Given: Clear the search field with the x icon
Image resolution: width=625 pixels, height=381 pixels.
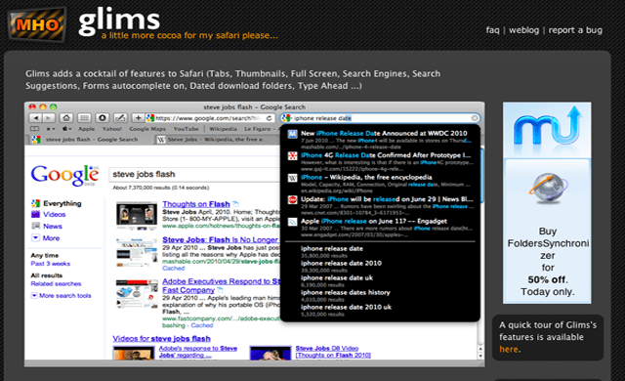Looking at the screenshot, I should coord(475,118).
